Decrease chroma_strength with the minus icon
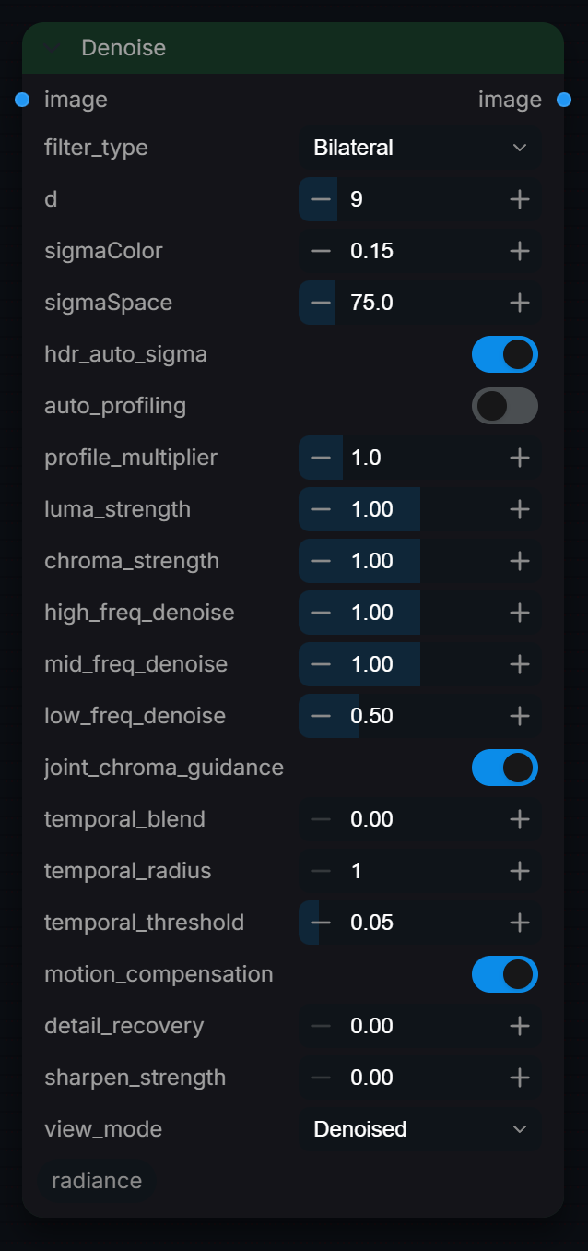 [321, 561]
